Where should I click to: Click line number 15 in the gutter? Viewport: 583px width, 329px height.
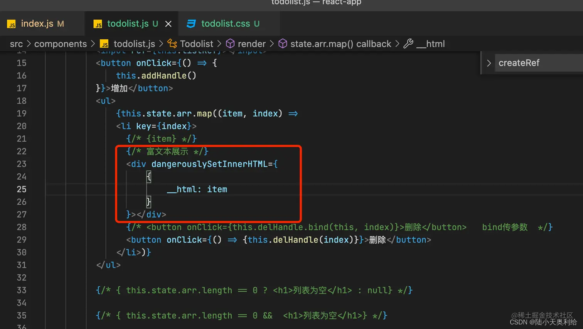point(22,63)
